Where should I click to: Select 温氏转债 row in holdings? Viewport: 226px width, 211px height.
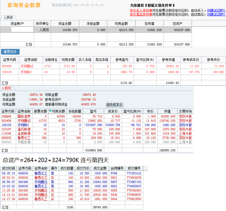pos(97,129)
